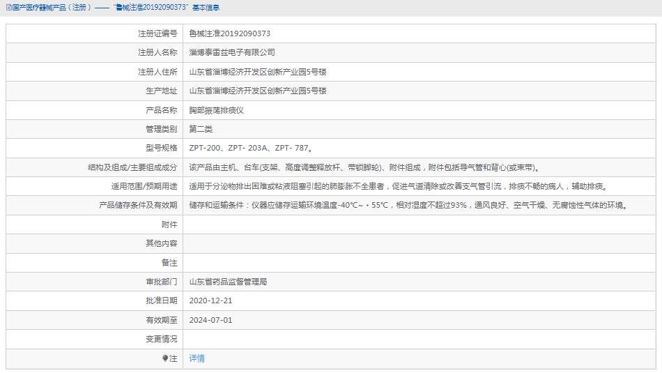The image size is (662, 373).
Task: Click the document icon in the page header
Action: [7, 7]
